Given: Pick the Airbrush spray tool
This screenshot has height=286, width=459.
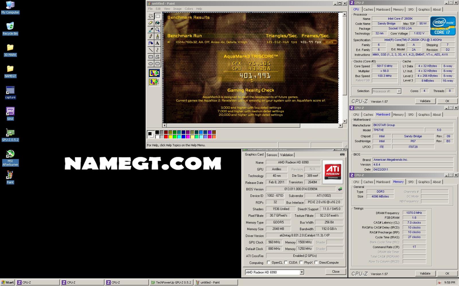Looking at the screenshot, I should click(x=151, y=43).
